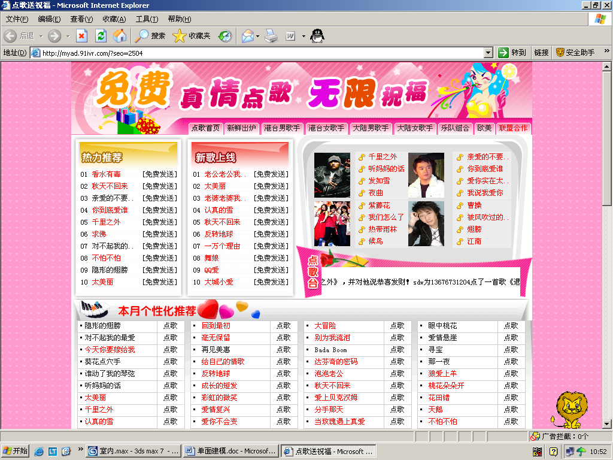The width and height of the screenshot is (613, 460).
Task: Expand the toolbar overflow chevron
Action: (x=607, y=51)
